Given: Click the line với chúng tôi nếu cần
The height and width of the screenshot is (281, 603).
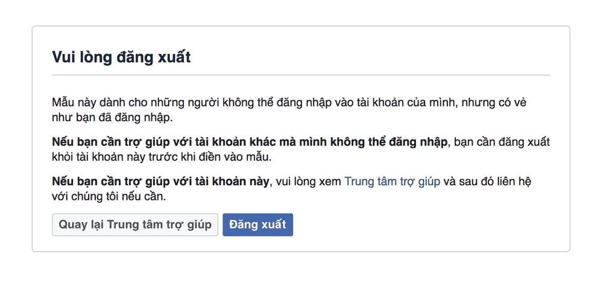Looking at the screenshot, I should pos(107,196).
